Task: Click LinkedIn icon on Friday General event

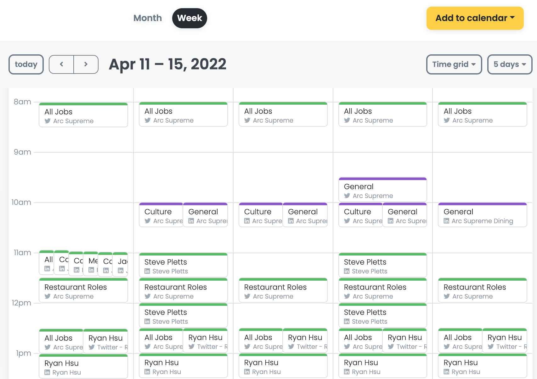Action: pos(446,221)
